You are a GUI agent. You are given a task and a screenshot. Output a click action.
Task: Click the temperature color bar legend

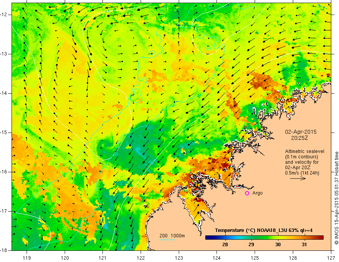[x=264, y=238]
